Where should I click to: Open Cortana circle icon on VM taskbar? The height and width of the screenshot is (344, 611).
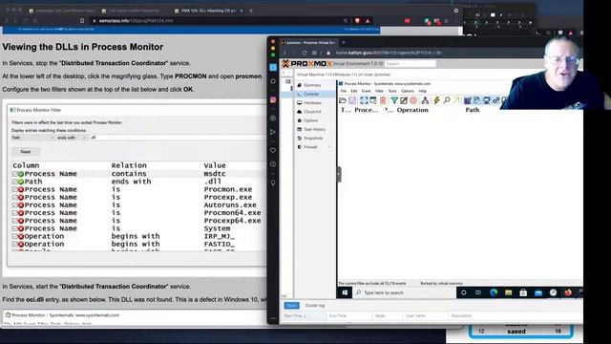(x=464, y=292)
